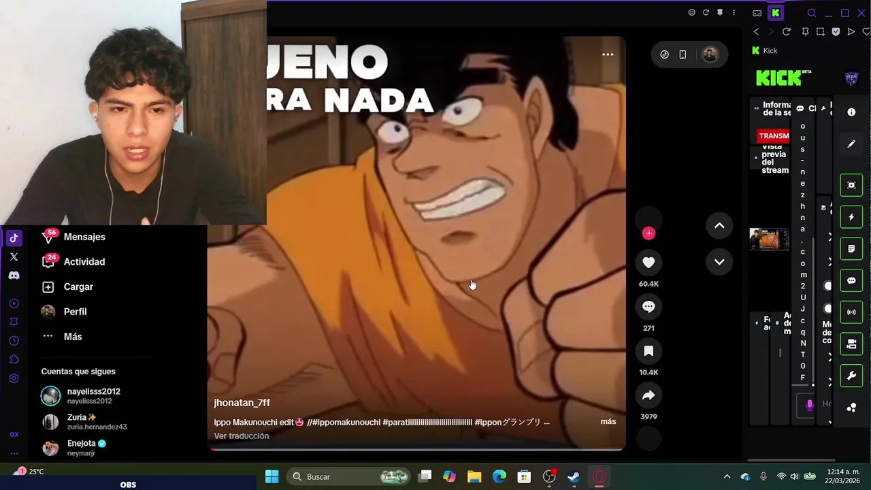The image size is (871, 490).
Task: Open Opera GX from the taskbar
Action: [599, 476]
